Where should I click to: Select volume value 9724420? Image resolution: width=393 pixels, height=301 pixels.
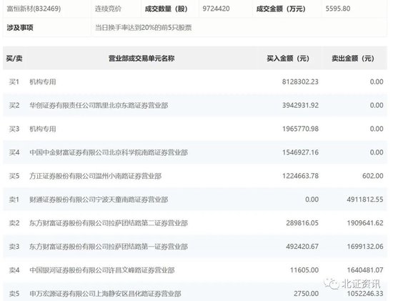coord(216,9)
